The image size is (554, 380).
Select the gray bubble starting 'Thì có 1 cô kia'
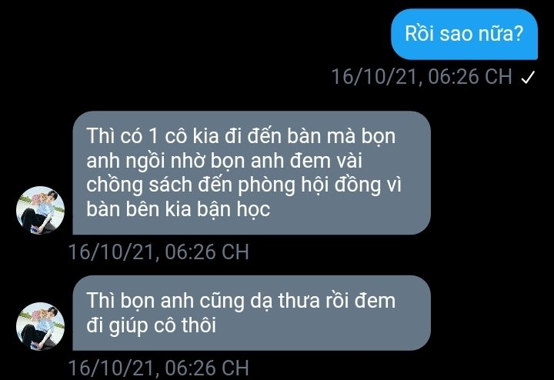pyautogui.click(x=252, y=173)
